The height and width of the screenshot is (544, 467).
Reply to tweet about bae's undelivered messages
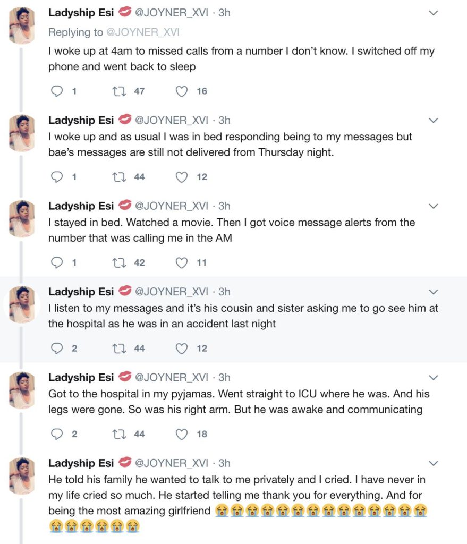point(57,177)
